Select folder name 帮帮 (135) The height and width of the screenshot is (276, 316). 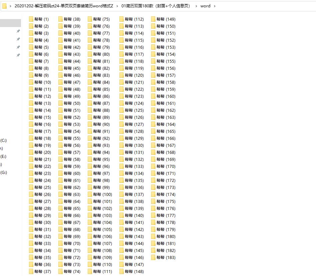click(x=134, y=181)
